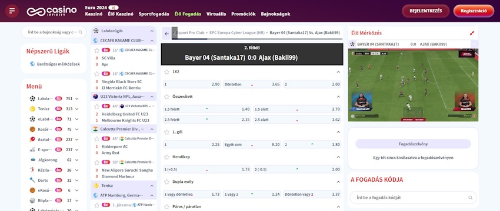Open the Fogadószelvény bet slip button
This screenshot has width=500, height=211.
click(413, 144)
